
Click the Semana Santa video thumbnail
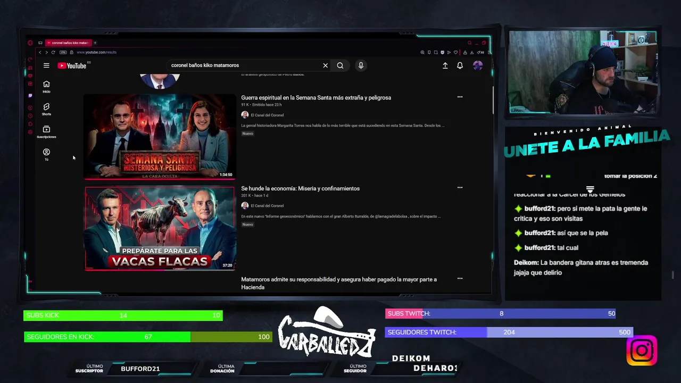pos(160,137)
